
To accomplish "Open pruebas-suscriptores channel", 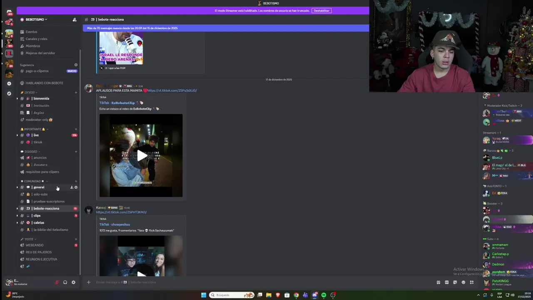I will pos(49,201).
